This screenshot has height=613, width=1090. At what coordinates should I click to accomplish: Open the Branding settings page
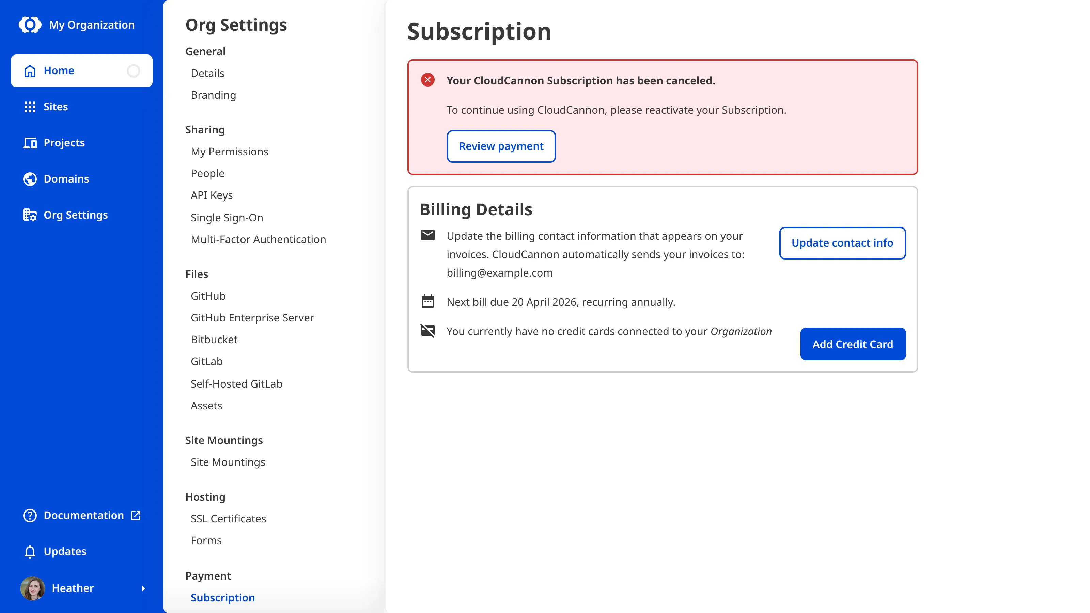click(213, 95)
